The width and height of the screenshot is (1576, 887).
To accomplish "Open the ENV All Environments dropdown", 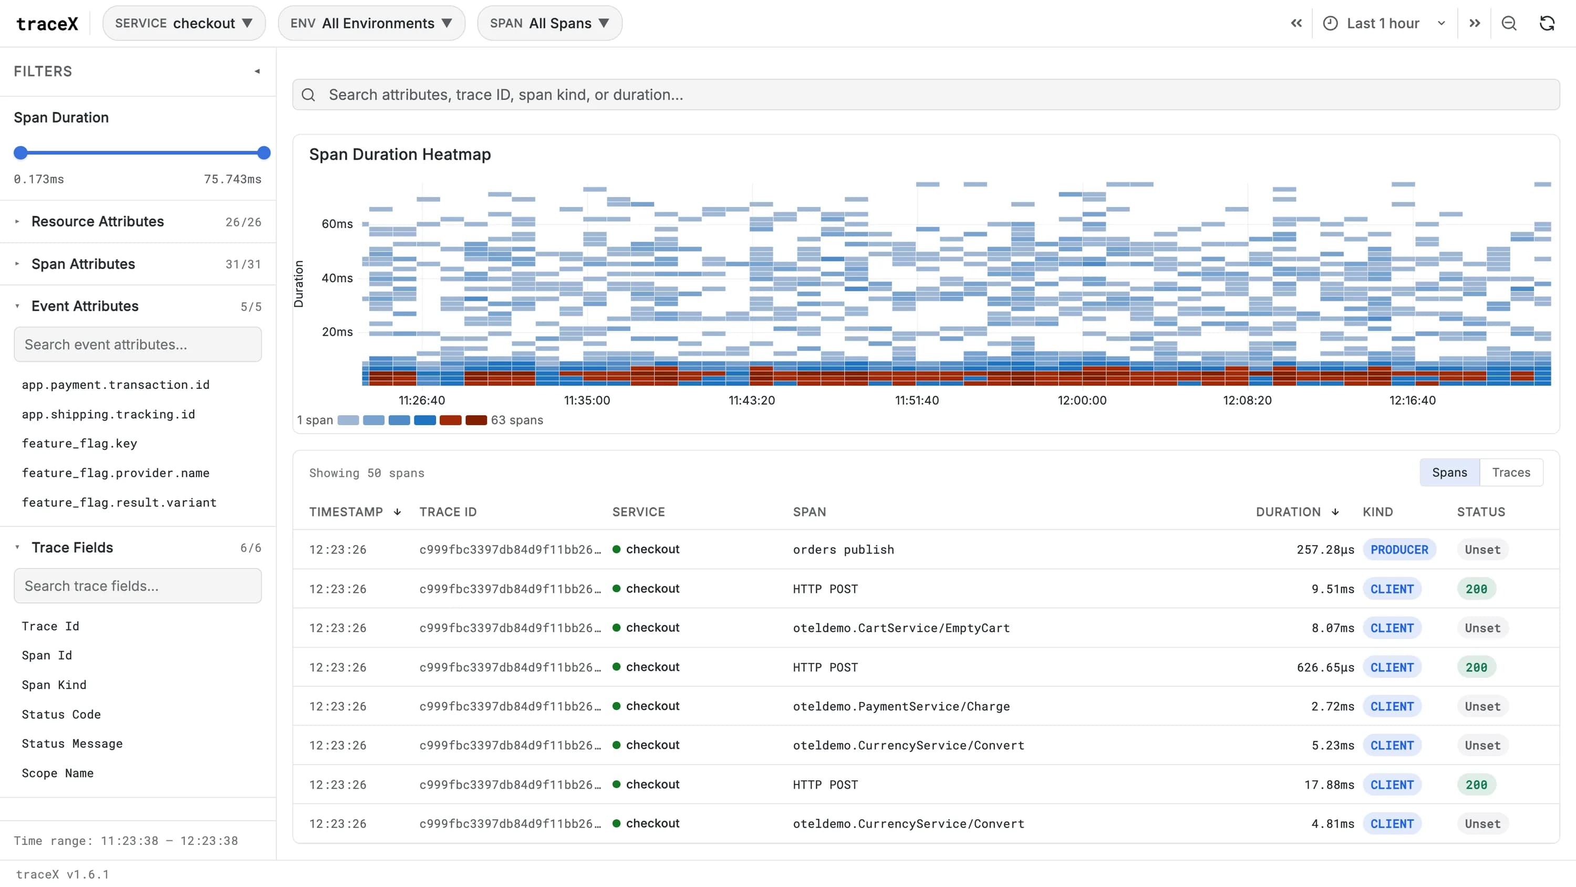I will click(371, 23).
